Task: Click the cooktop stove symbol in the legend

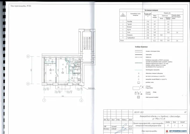Action: [138, 97]
